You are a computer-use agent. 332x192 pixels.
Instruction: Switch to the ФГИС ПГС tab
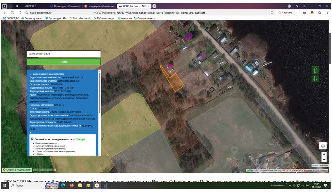point(31,6)
